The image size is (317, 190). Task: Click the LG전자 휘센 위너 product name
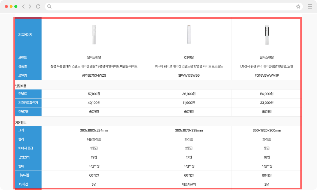pyautogui.click(x=267, y=66)
